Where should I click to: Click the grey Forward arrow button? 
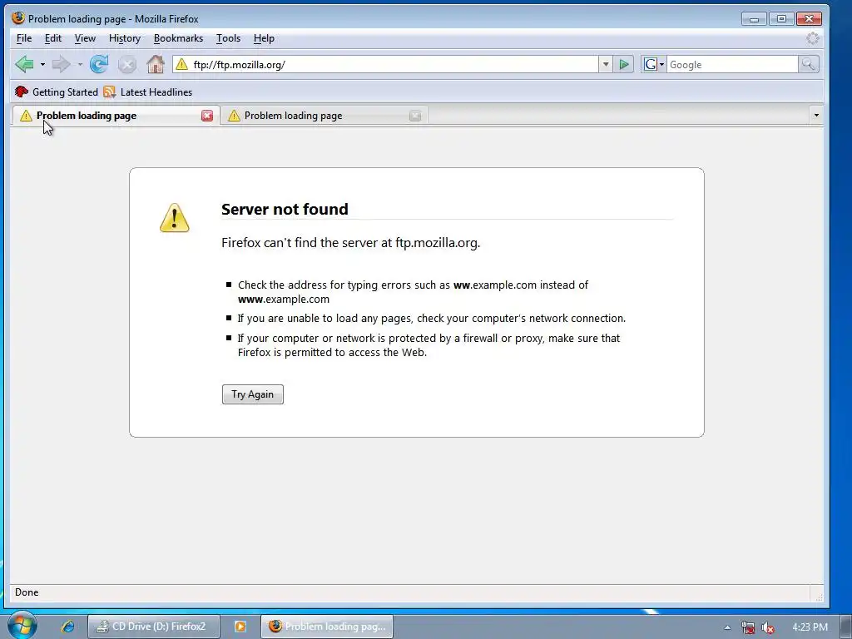pos(61,64)
